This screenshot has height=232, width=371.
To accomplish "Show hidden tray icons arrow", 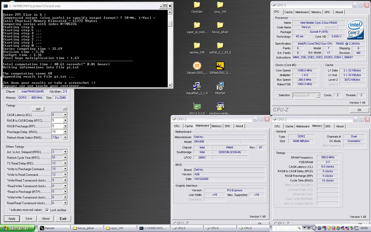I will coord(314,228).
